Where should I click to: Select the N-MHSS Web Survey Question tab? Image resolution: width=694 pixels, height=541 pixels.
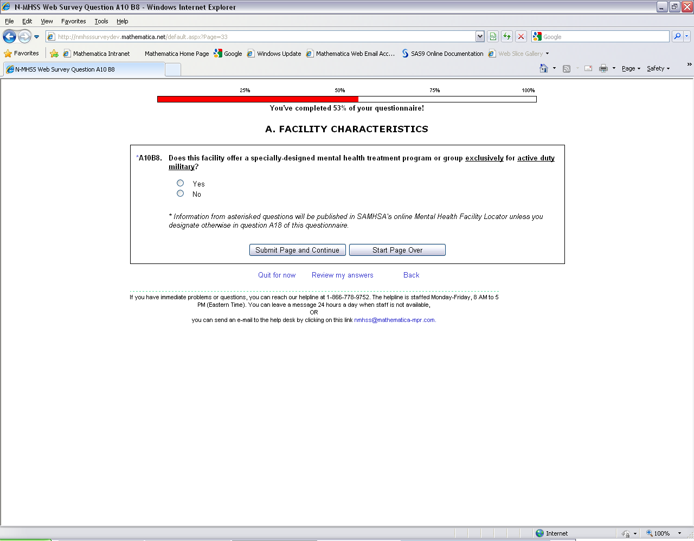click(x=84, y=69)
